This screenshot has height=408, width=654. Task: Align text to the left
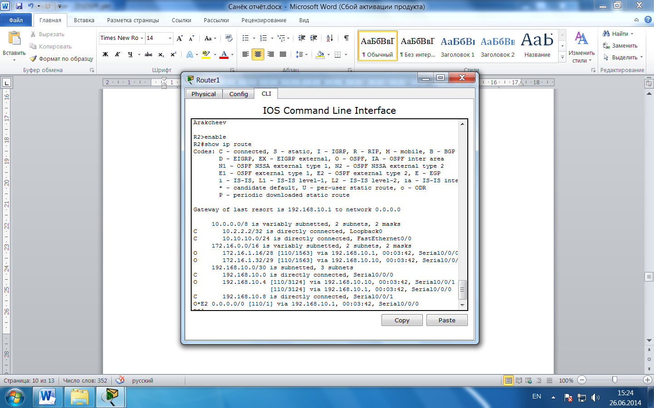(x=245, y=54)
